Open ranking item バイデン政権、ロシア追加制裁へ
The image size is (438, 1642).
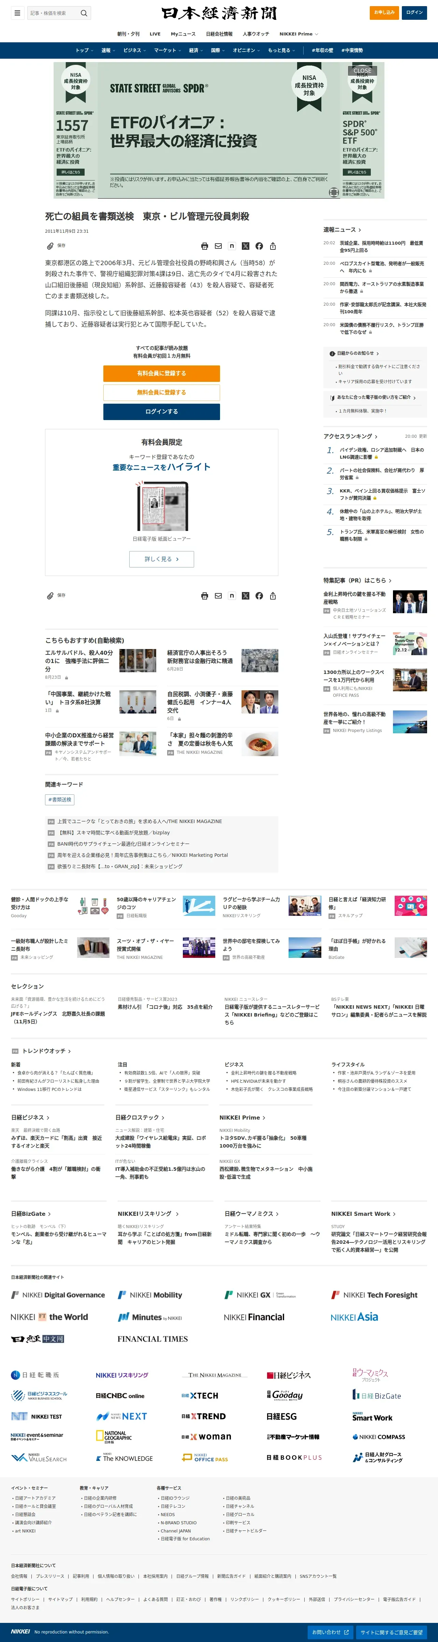(381, 453)
